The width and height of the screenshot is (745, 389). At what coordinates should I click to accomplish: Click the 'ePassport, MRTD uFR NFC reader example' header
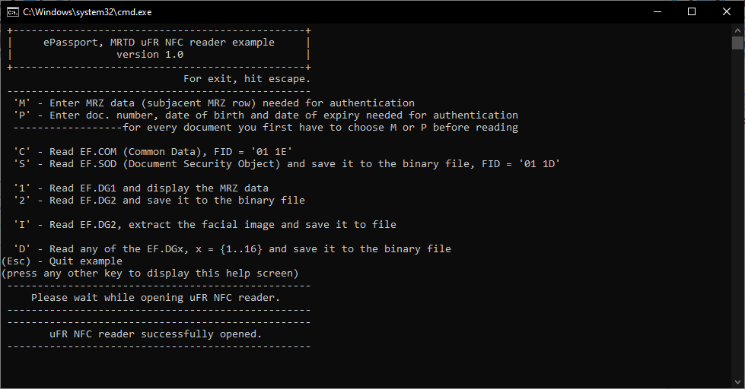(x=159, y=43)
